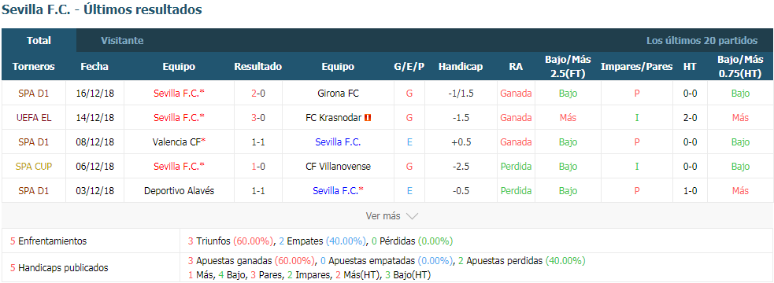Open the Los últimos 20 partidos selector
Screen dimensions: 774x283
(x=702, y=40)
